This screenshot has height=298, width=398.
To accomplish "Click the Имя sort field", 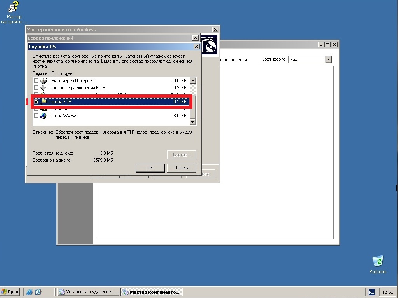I will 307,60.
